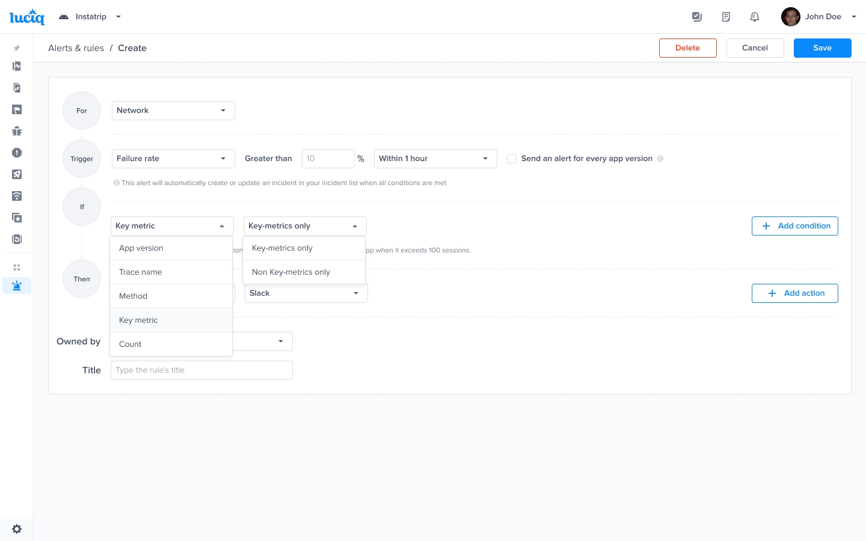Enable Send an alert for every app version
The image size is (866, 541).
click(x=512, y=159)
